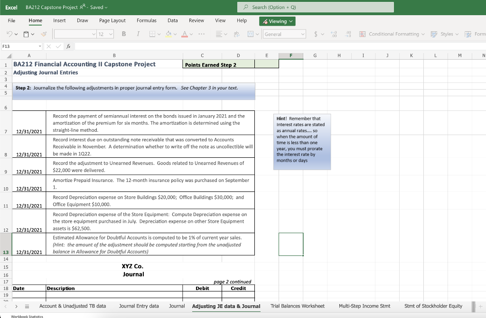Click the Merge cells icon
This screenshot has width=486, height=318.
(x=251, y=34)
